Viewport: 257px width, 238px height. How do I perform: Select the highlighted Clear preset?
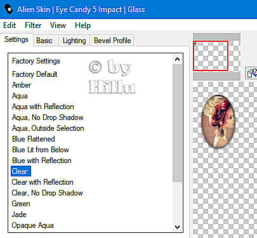pyautogui.click(x=21, y=171)
